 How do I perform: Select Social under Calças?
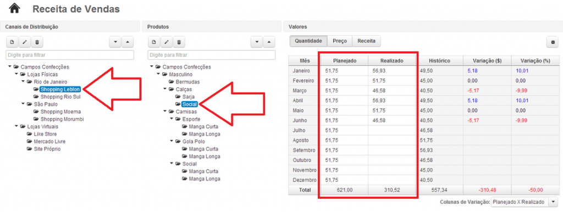[x=190, y=104]
